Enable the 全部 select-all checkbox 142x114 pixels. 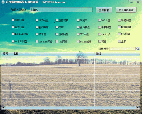[x=119, y=41]
